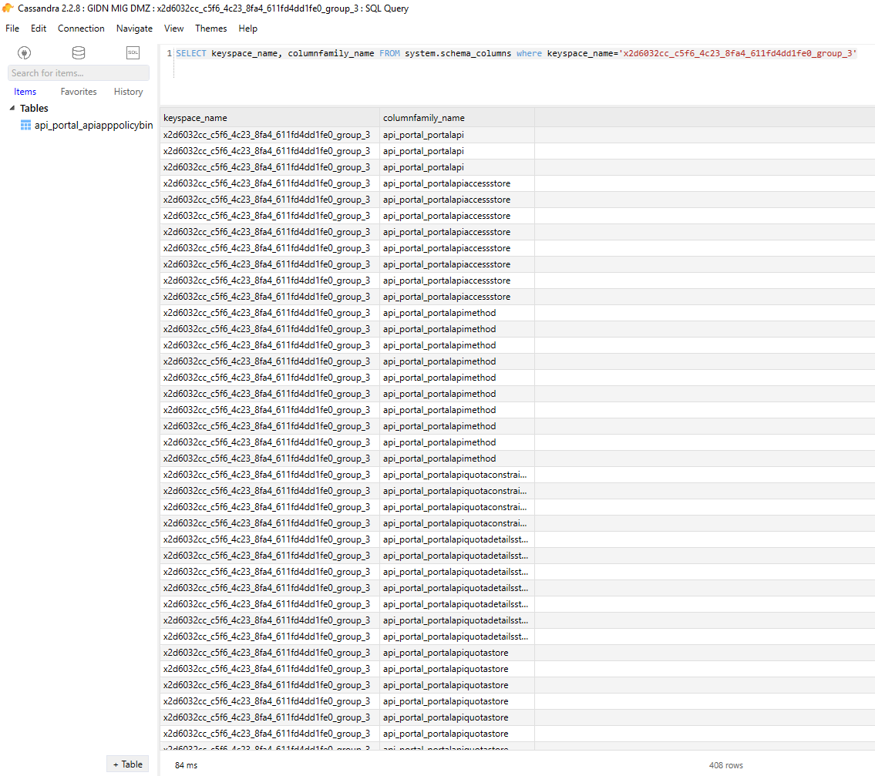The image size is (875, 776).
Task: Select the api_portal_apiapppolicybin table
Action: (x=93, y=125)
